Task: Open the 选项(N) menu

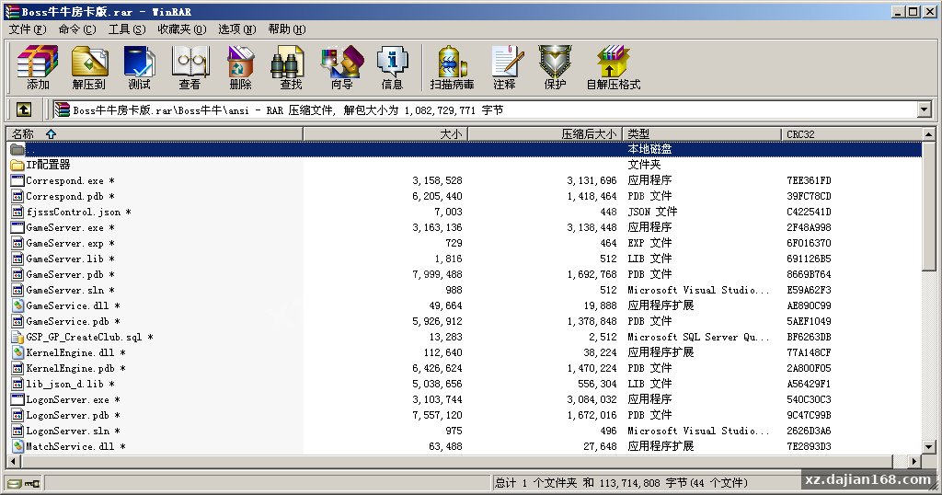Action: (236, 29)
